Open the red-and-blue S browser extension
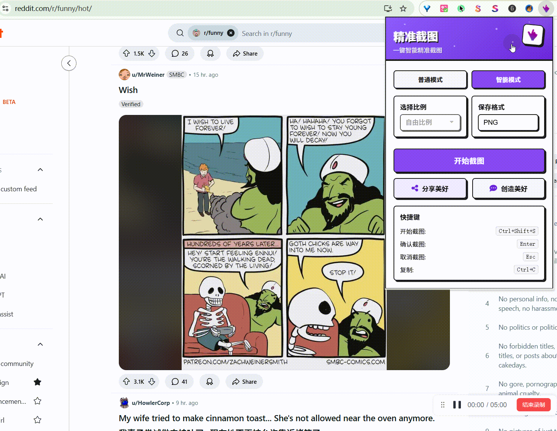The width and height of the screenshot is (557, 431). click(495, 8)
